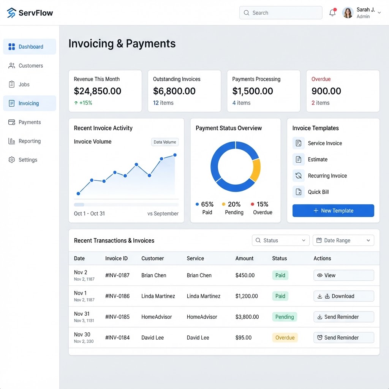Click the $3,800.00 amount cell
Screen dimensions: 389x389
click(247, 317)
